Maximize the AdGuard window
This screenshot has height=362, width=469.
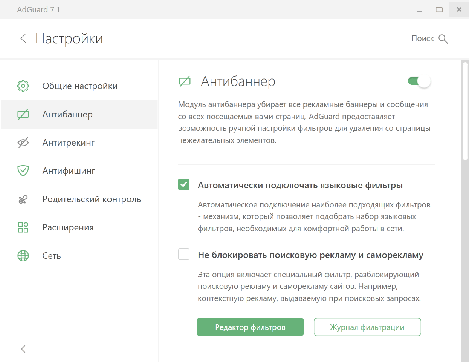coord(439,9)
